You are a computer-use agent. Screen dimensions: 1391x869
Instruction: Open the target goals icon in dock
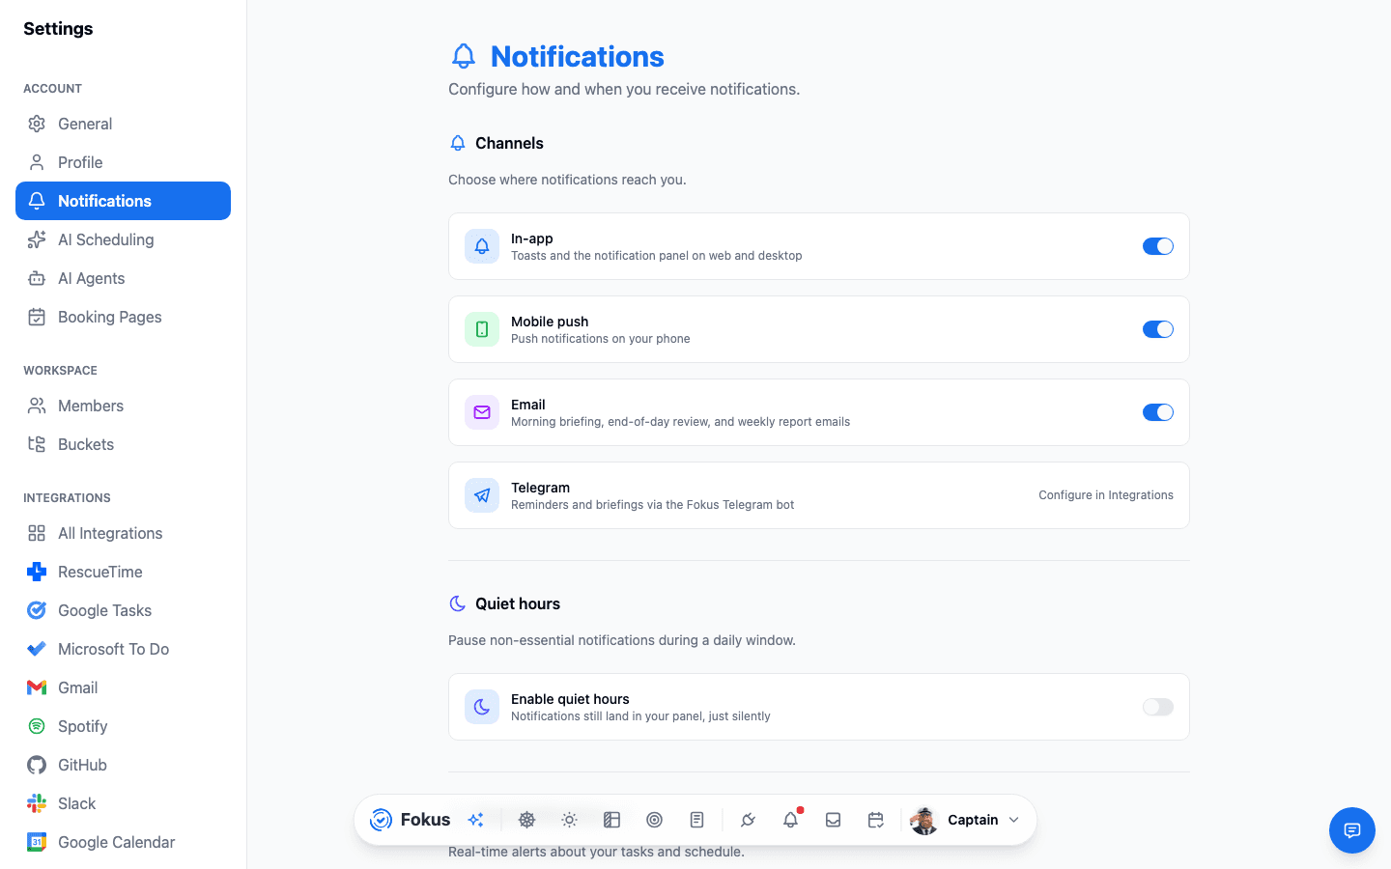click(654, 820)
